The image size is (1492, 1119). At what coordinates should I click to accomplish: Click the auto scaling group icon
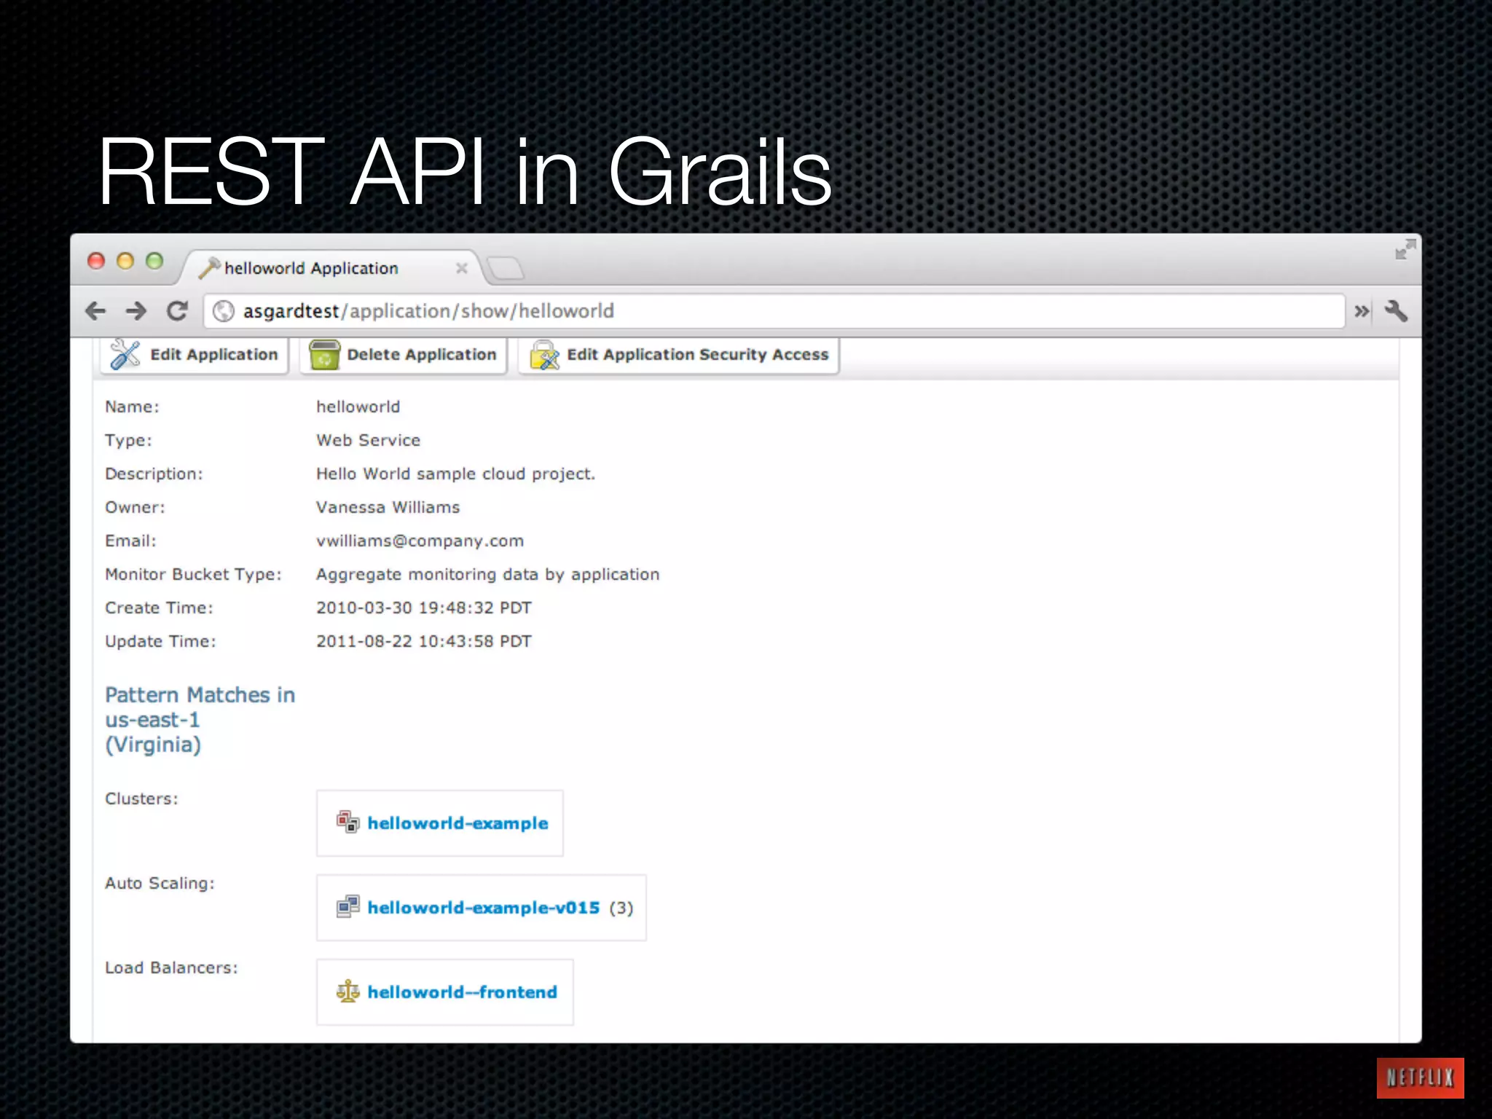click(348, 906)
